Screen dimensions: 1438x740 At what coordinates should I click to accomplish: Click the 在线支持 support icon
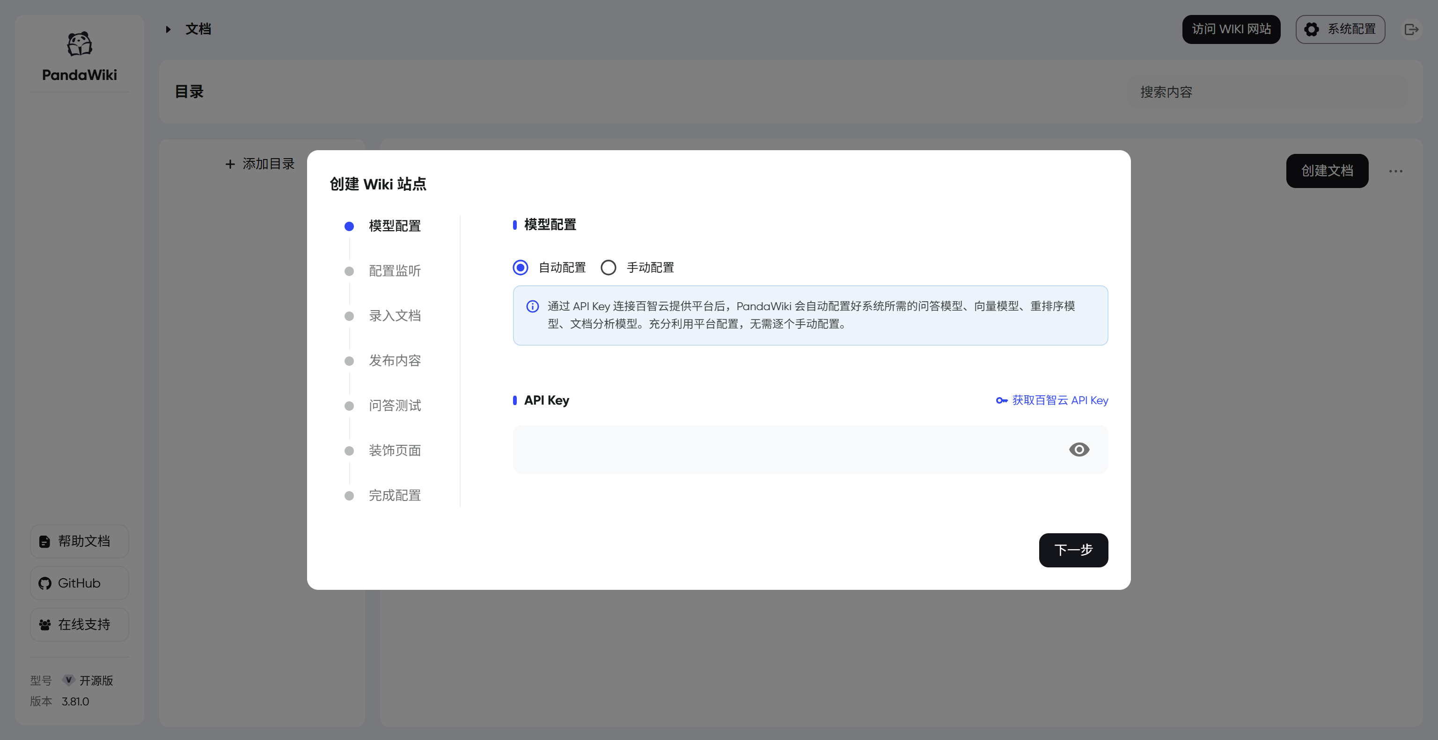pyautogui.click(x=45, y=624)
